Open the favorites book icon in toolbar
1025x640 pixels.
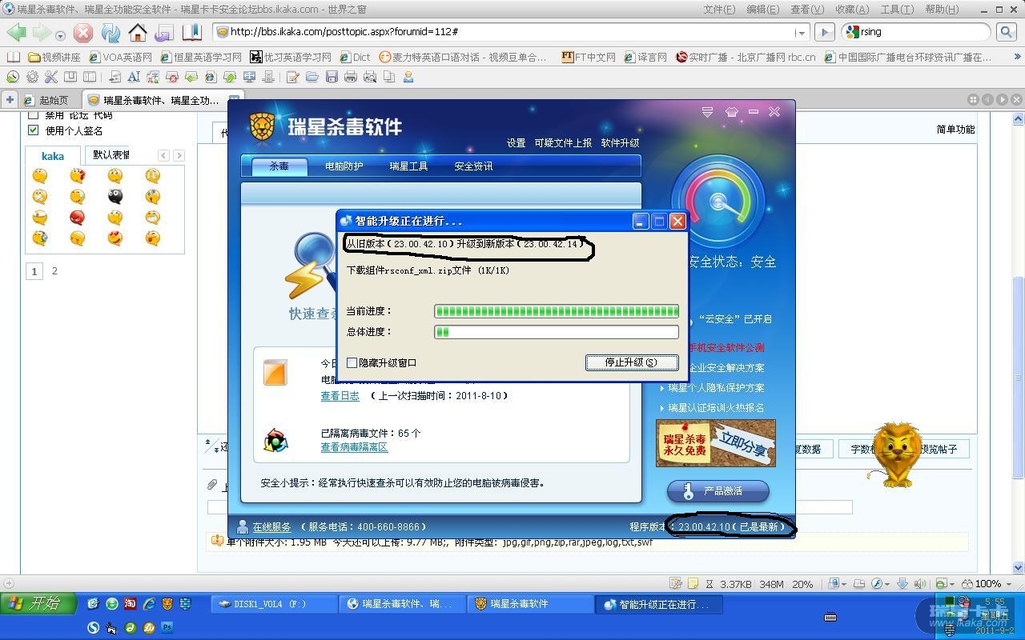(192, 33)
